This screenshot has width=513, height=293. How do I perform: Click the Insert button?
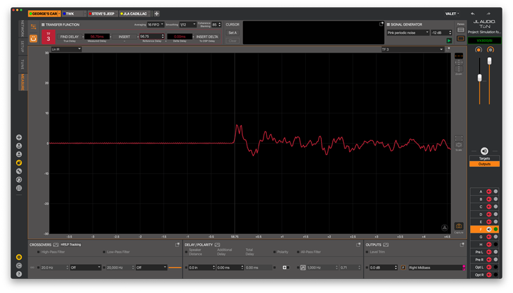[124, 37]
